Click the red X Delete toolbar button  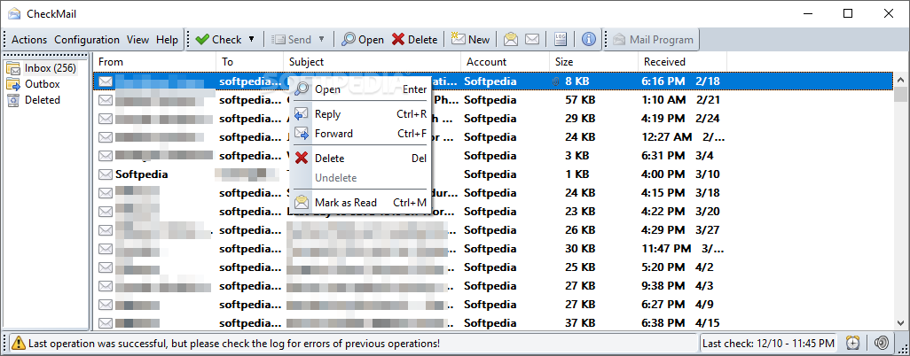click(414, 40)
